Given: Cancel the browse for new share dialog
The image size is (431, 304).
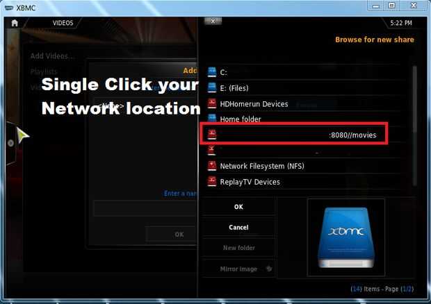Looking at the screenshot, I should 238,227.
